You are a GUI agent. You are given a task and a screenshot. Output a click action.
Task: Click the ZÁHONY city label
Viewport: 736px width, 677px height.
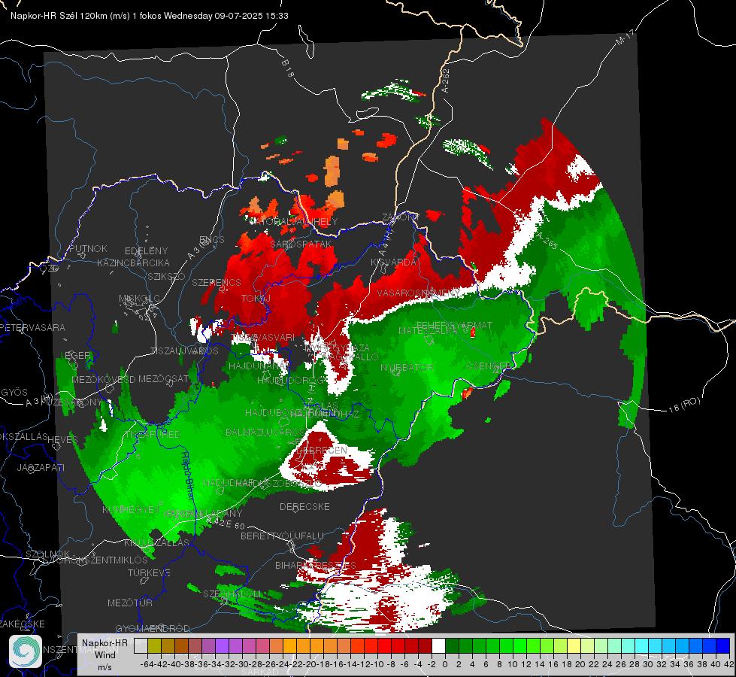pos(400,217)
